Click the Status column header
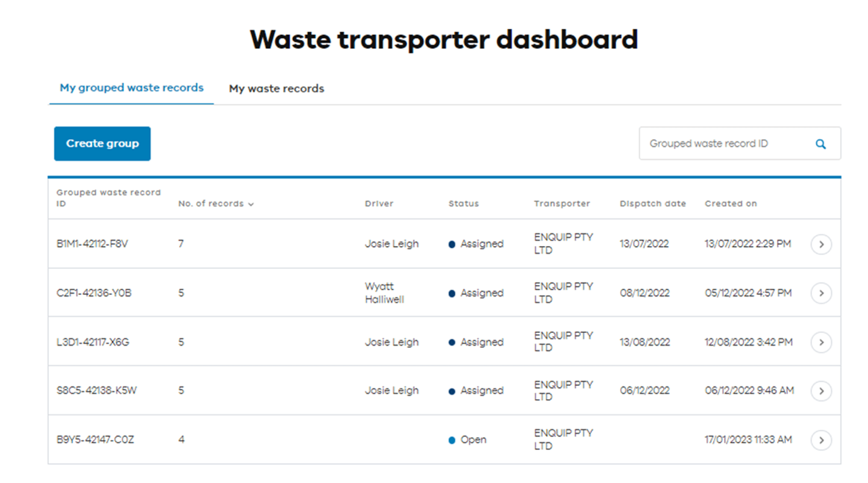The width and height of the screenshot is (868, 483). pyautogui.click(x=463, y=204)
